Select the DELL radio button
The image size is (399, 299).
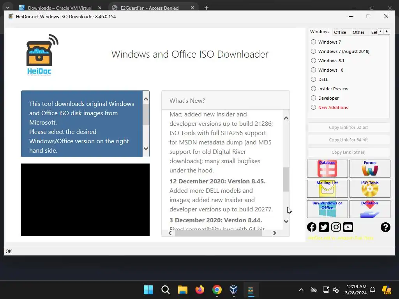314,79
